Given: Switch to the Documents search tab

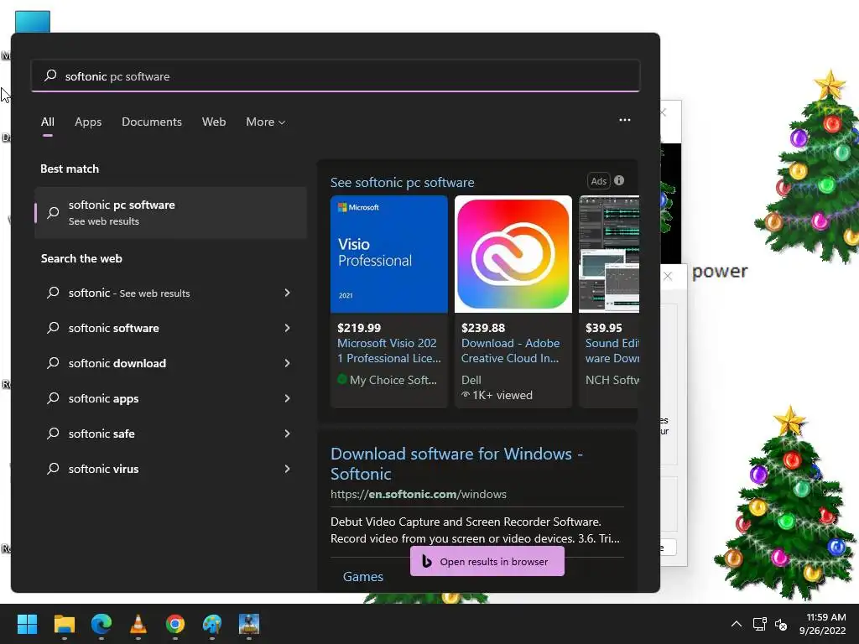Looking at the screenshot, I should [x=152, y=122].
